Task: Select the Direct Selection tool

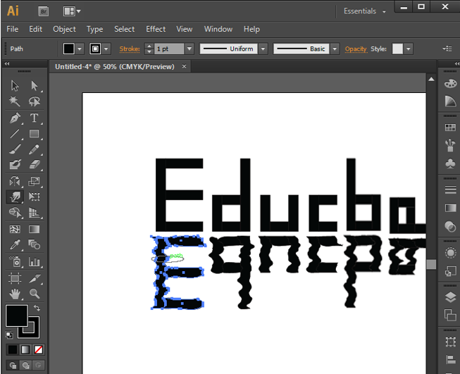Action: pyautogui.click(x=35, y=86)
